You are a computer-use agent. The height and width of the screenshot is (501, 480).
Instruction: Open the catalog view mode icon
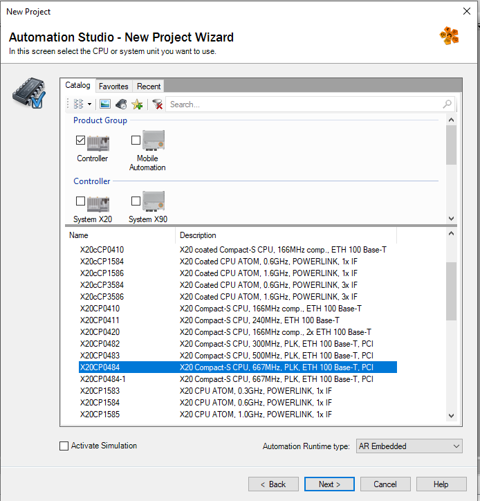pyautogui.click(x=78, y=104)
